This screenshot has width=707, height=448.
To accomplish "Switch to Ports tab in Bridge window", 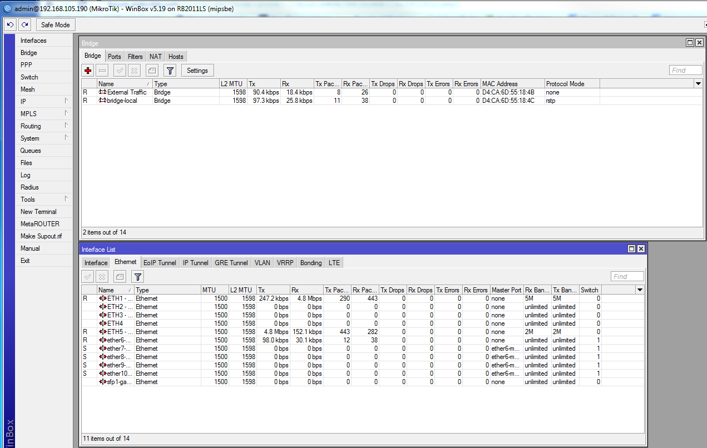I will point(115,56).
